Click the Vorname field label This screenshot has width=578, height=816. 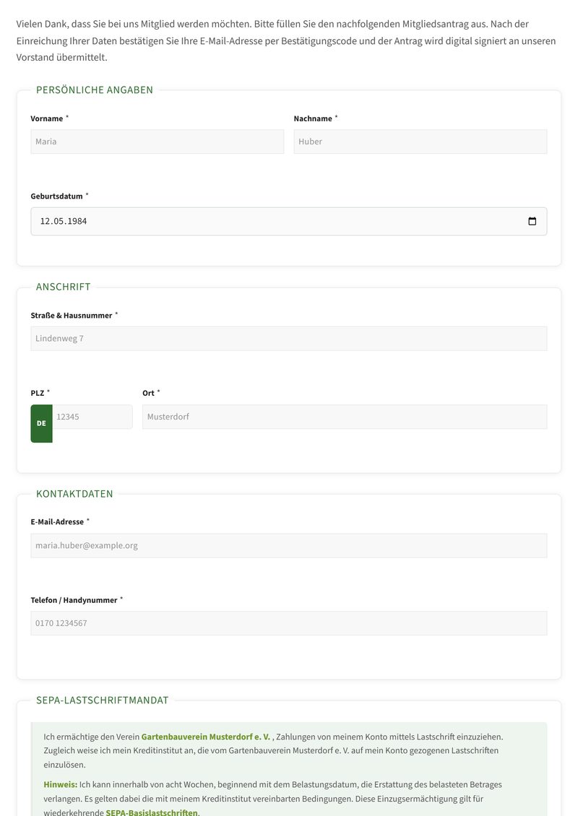(x=47, y=118)
